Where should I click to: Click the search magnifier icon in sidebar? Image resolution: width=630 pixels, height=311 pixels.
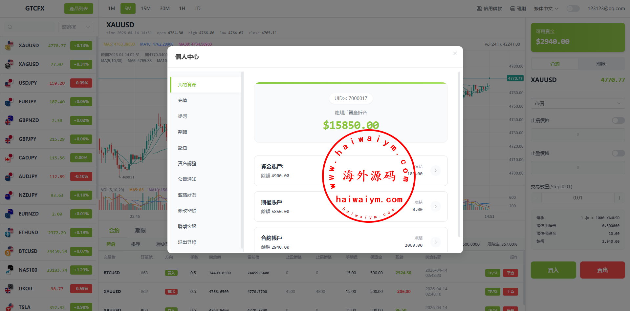point(10,27)
